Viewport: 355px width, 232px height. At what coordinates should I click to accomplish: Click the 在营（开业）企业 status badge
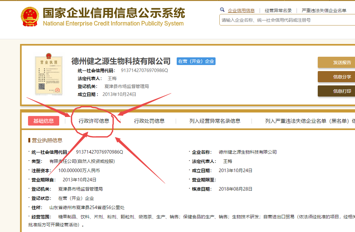pos(196,61)
